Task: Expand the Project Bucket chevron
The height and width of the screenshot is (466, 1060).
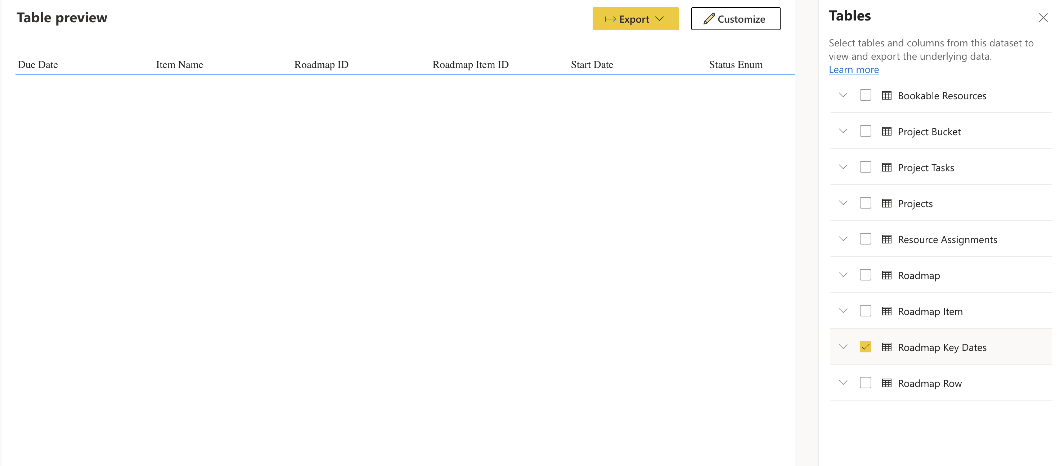Action: click(843, 131)
